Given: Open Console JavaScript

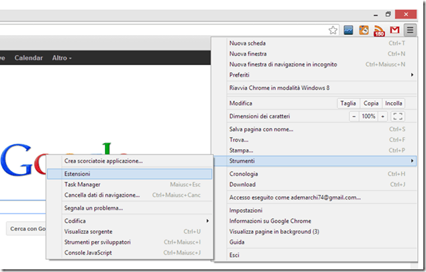Looking at the screenshot, I should 130,253.
